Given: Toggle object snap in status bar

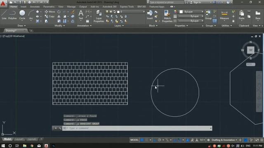Looking at the screenshot, I should (x=180, y=140).
